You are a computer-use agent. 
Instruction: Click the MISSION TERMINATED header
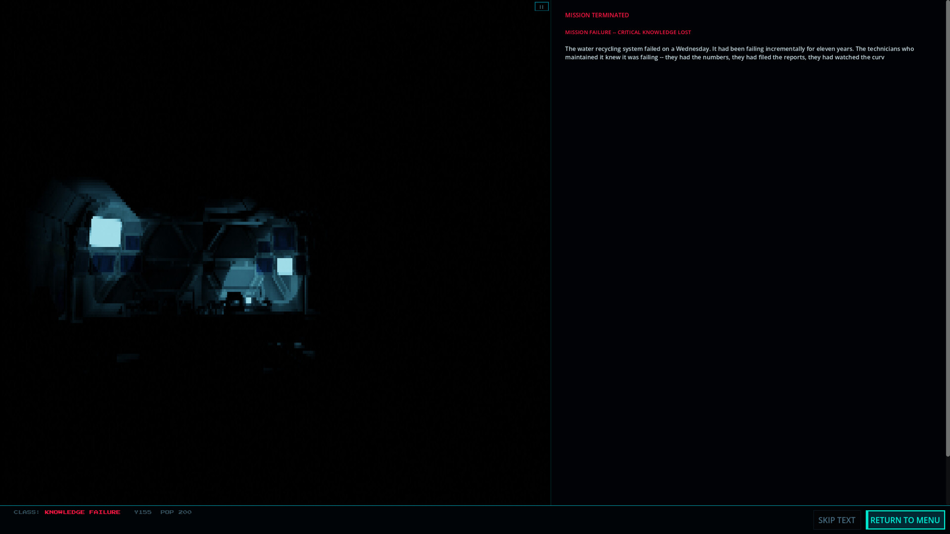pos(597,15)
